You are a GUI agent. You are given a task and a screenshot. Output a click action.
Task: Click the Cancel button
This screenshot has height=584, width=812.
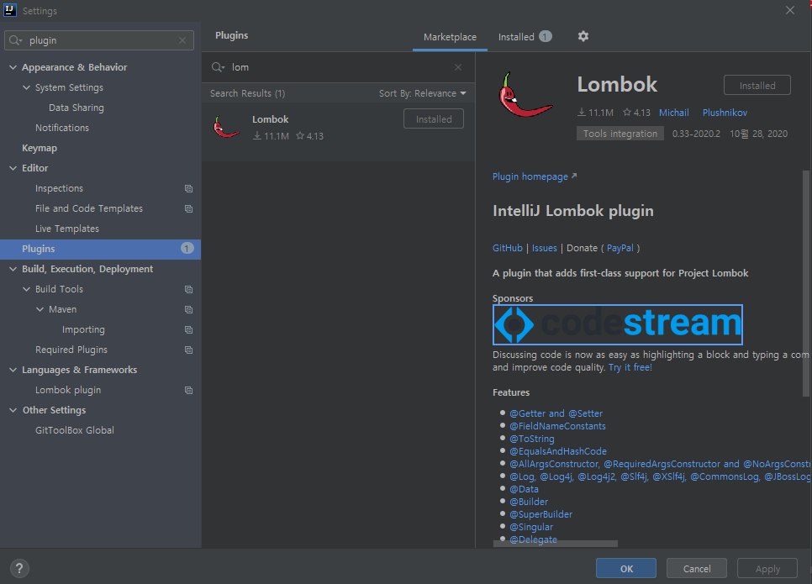(x=697, y=569)
